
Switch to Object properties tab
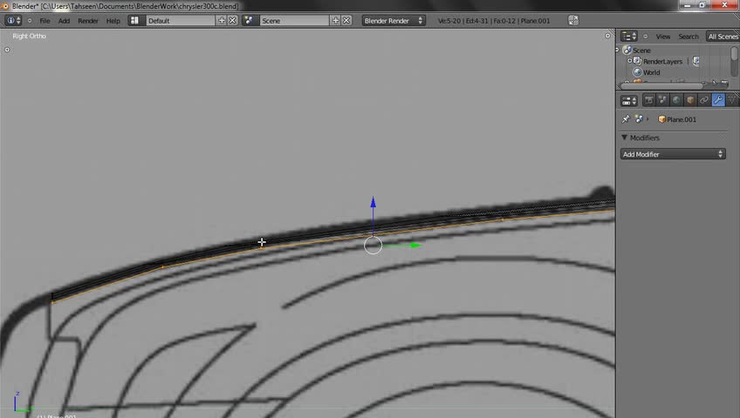pyautogui.click(x=690, y=100)
